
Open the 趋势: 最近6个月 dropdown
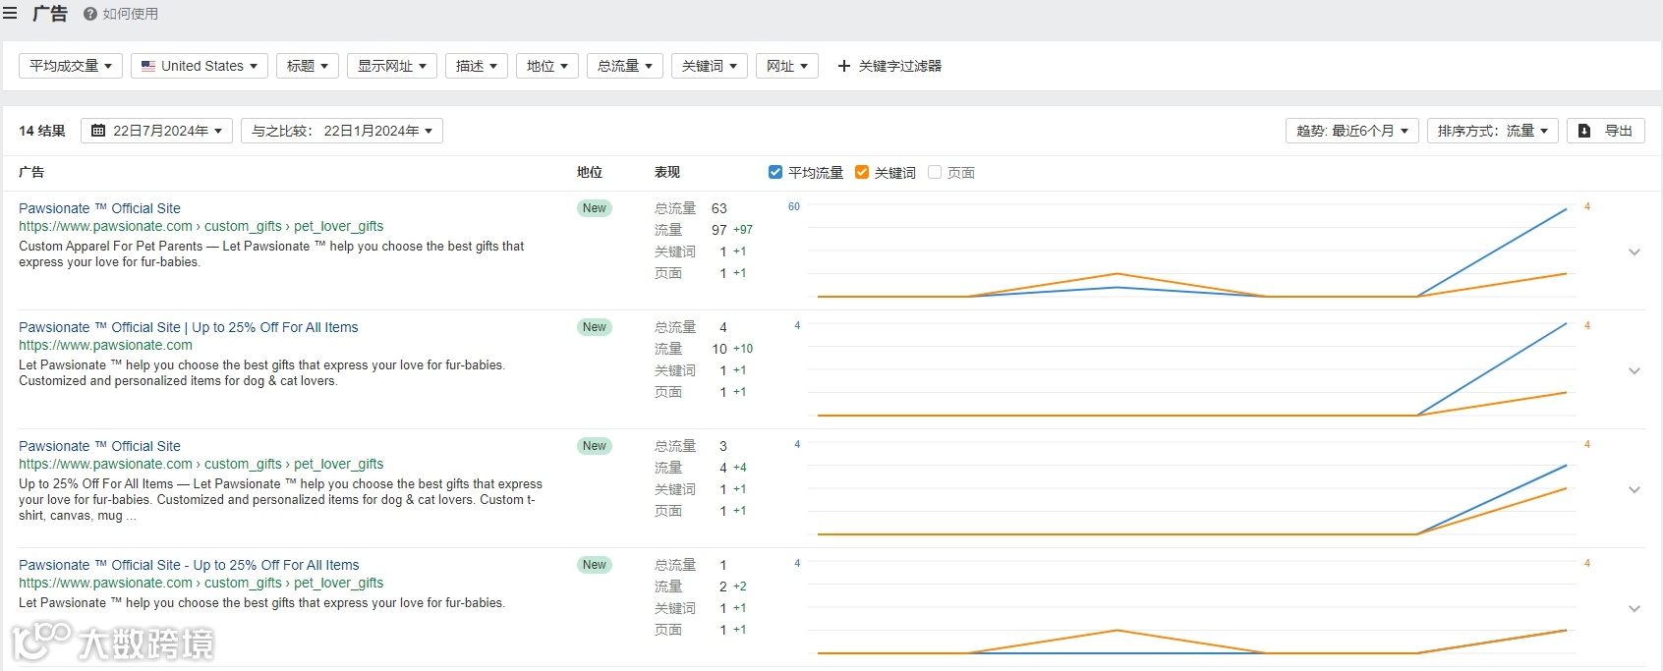point(1352,131)
